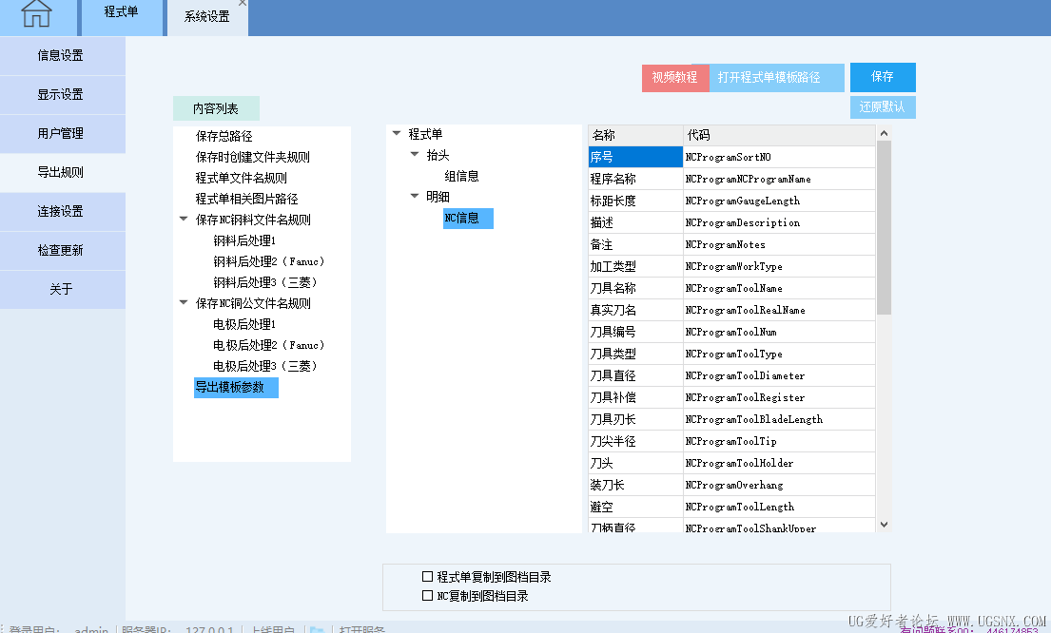1051x633 pixels.
Task: Click 打开程式单模板路径 button
Action: 777,77
